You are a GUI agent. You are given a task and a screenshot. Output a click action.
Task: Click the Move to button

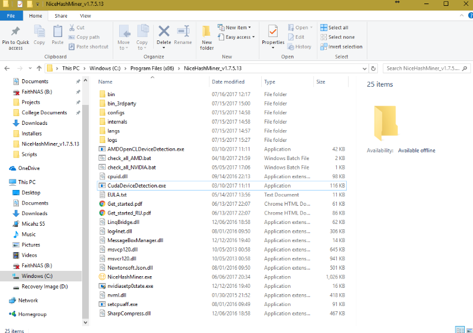tap(124, 36)
